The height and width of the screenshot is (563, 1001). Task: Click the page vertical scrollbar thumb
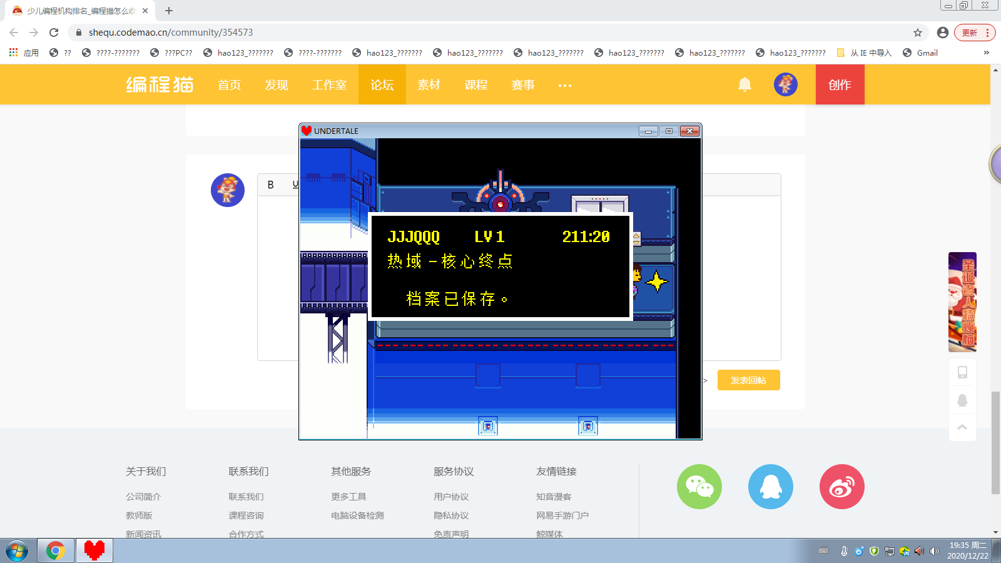point(995,443)
